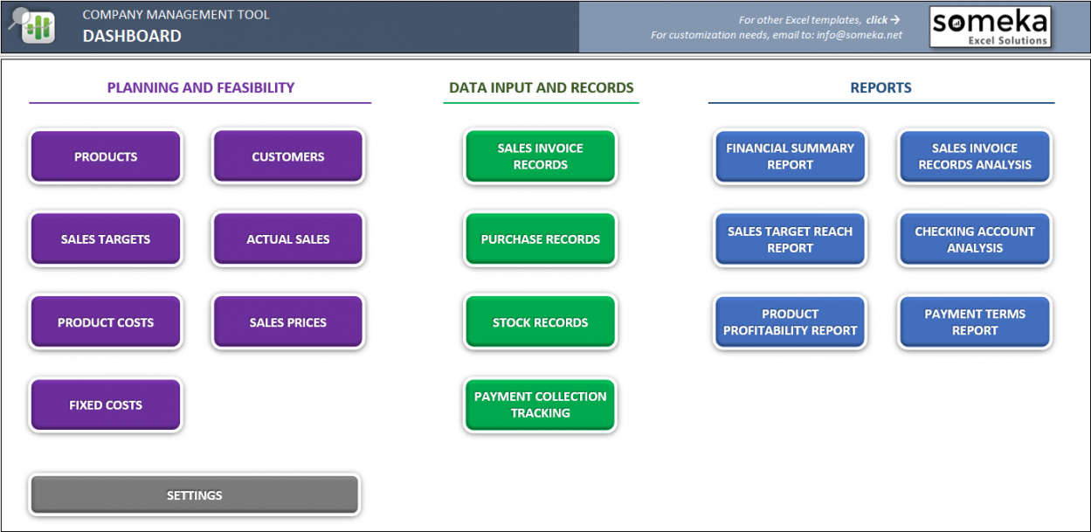This screenshot has width=1091, height=532.
Task: Click the gray Settings button
Action: click(x=194, y=495)
